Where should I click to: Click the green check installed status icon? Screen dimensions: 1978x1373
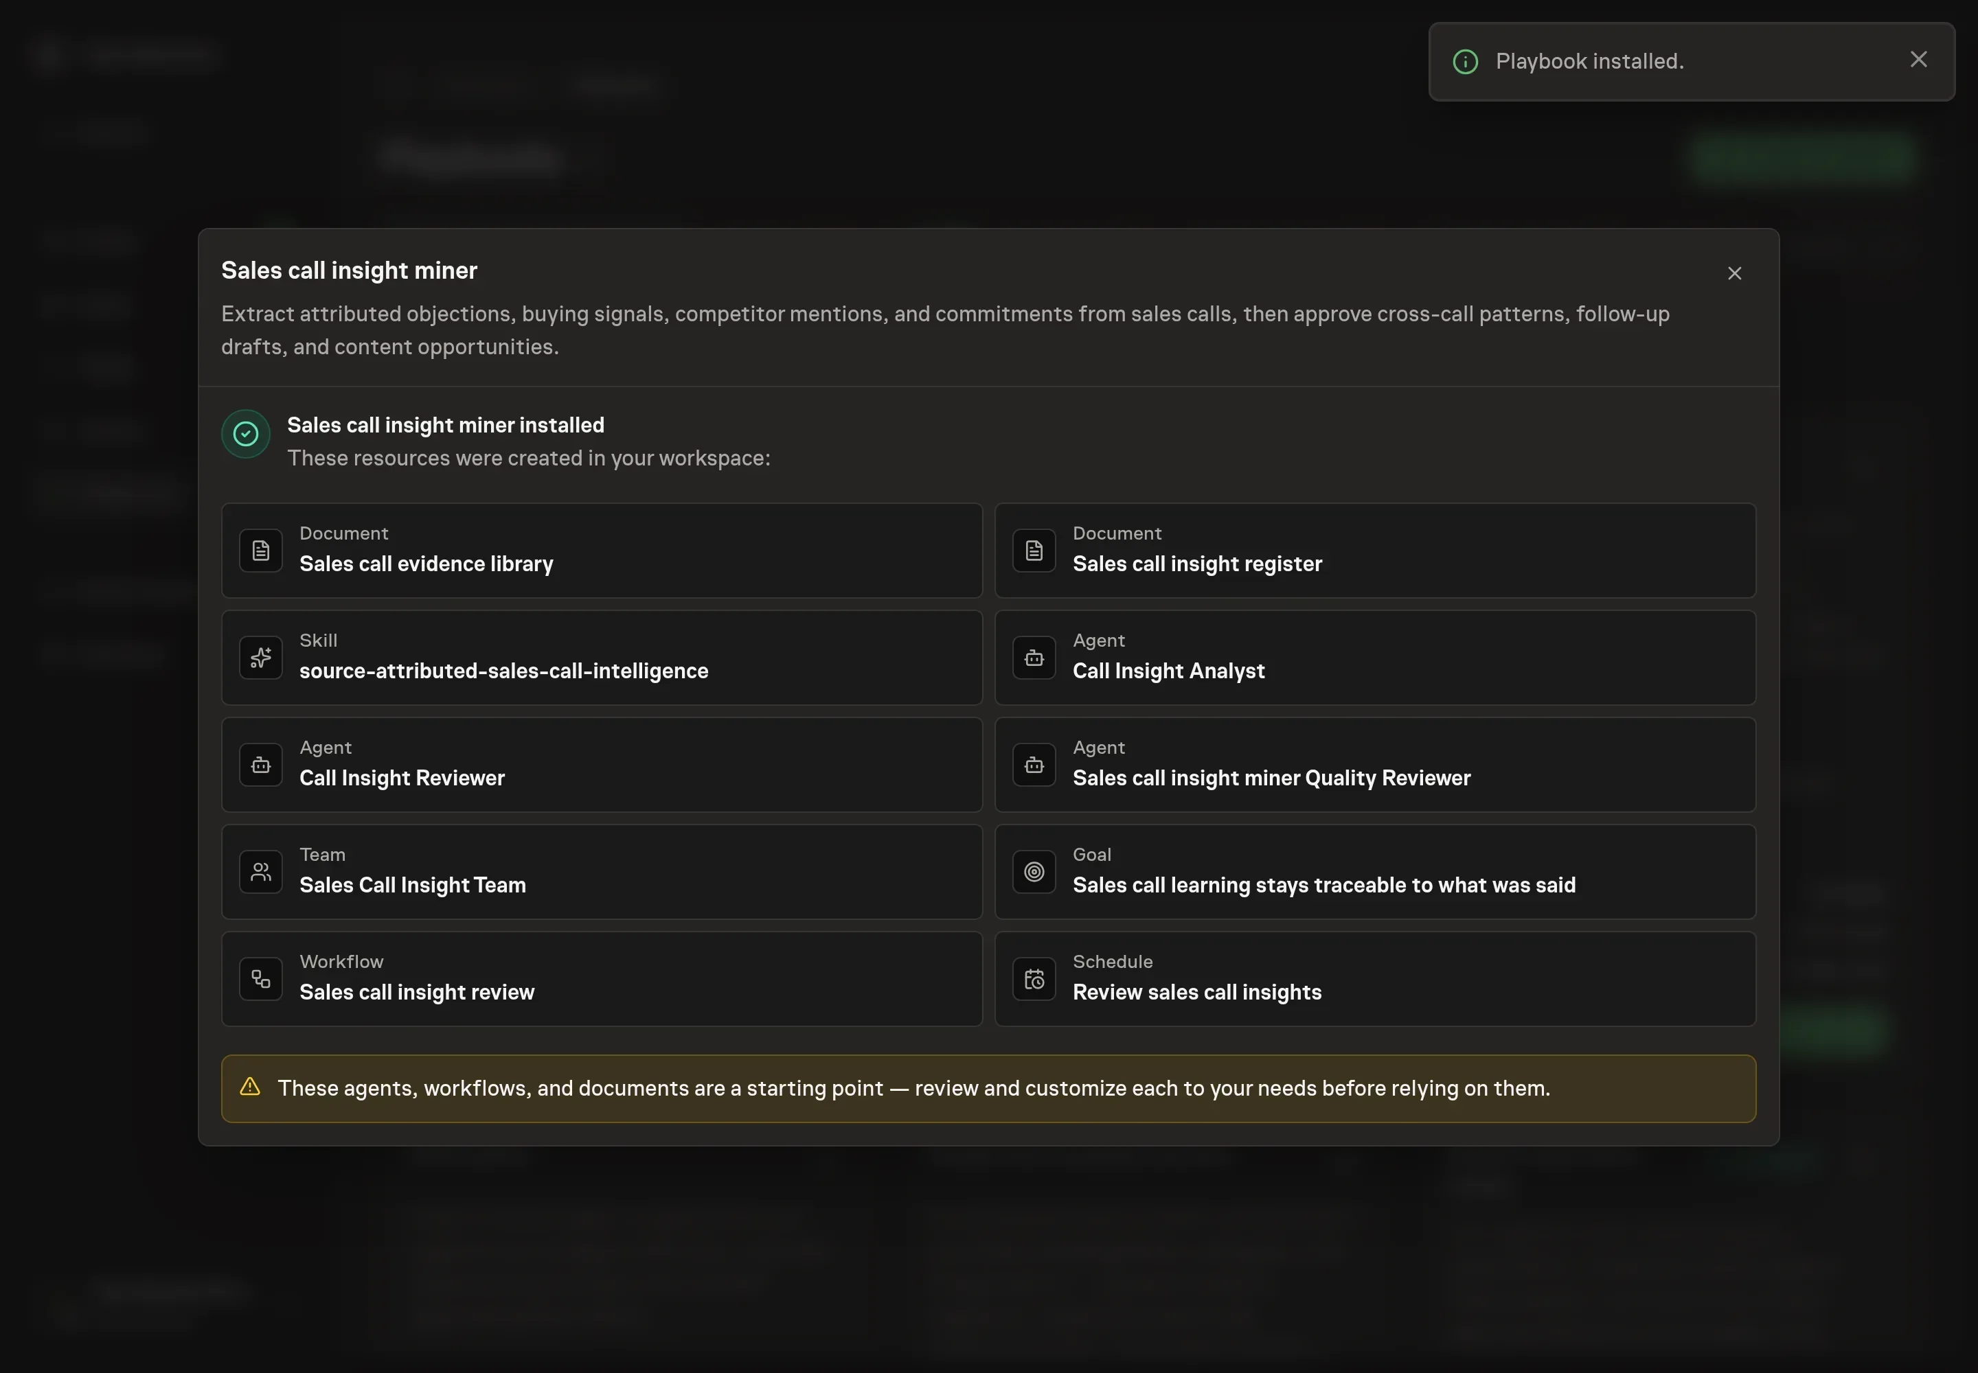(x=245, y=434)
